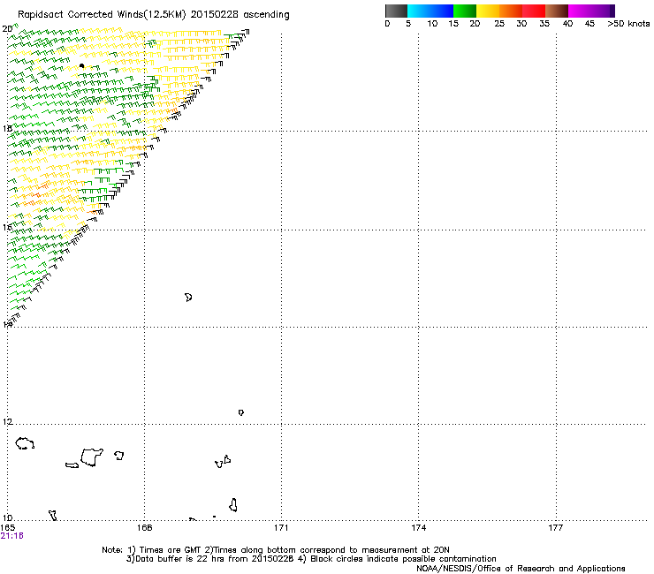Click the '25' legend tick label
Viewport: 654px width, 574px height.
pyautogui.click(x=498, y=24)
